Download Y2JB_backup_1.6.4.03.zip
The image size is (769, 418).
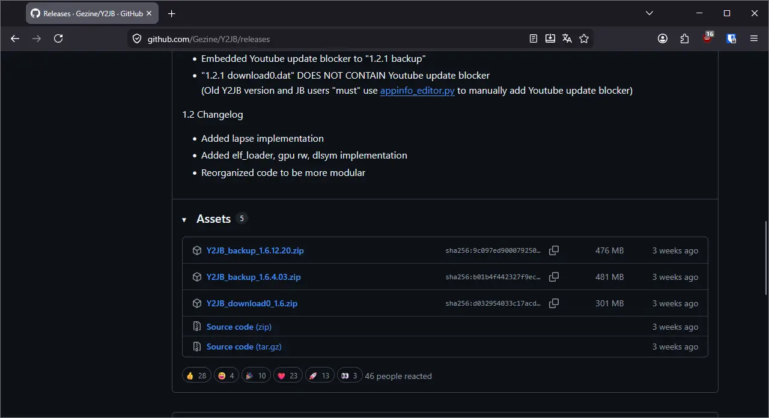[x=254, y=277]
